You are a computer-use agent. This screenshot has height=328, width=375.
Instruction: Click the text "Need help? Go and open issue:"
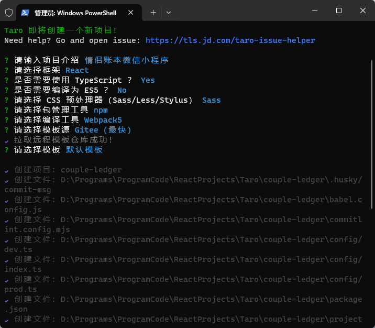click(x=72, y=40)
